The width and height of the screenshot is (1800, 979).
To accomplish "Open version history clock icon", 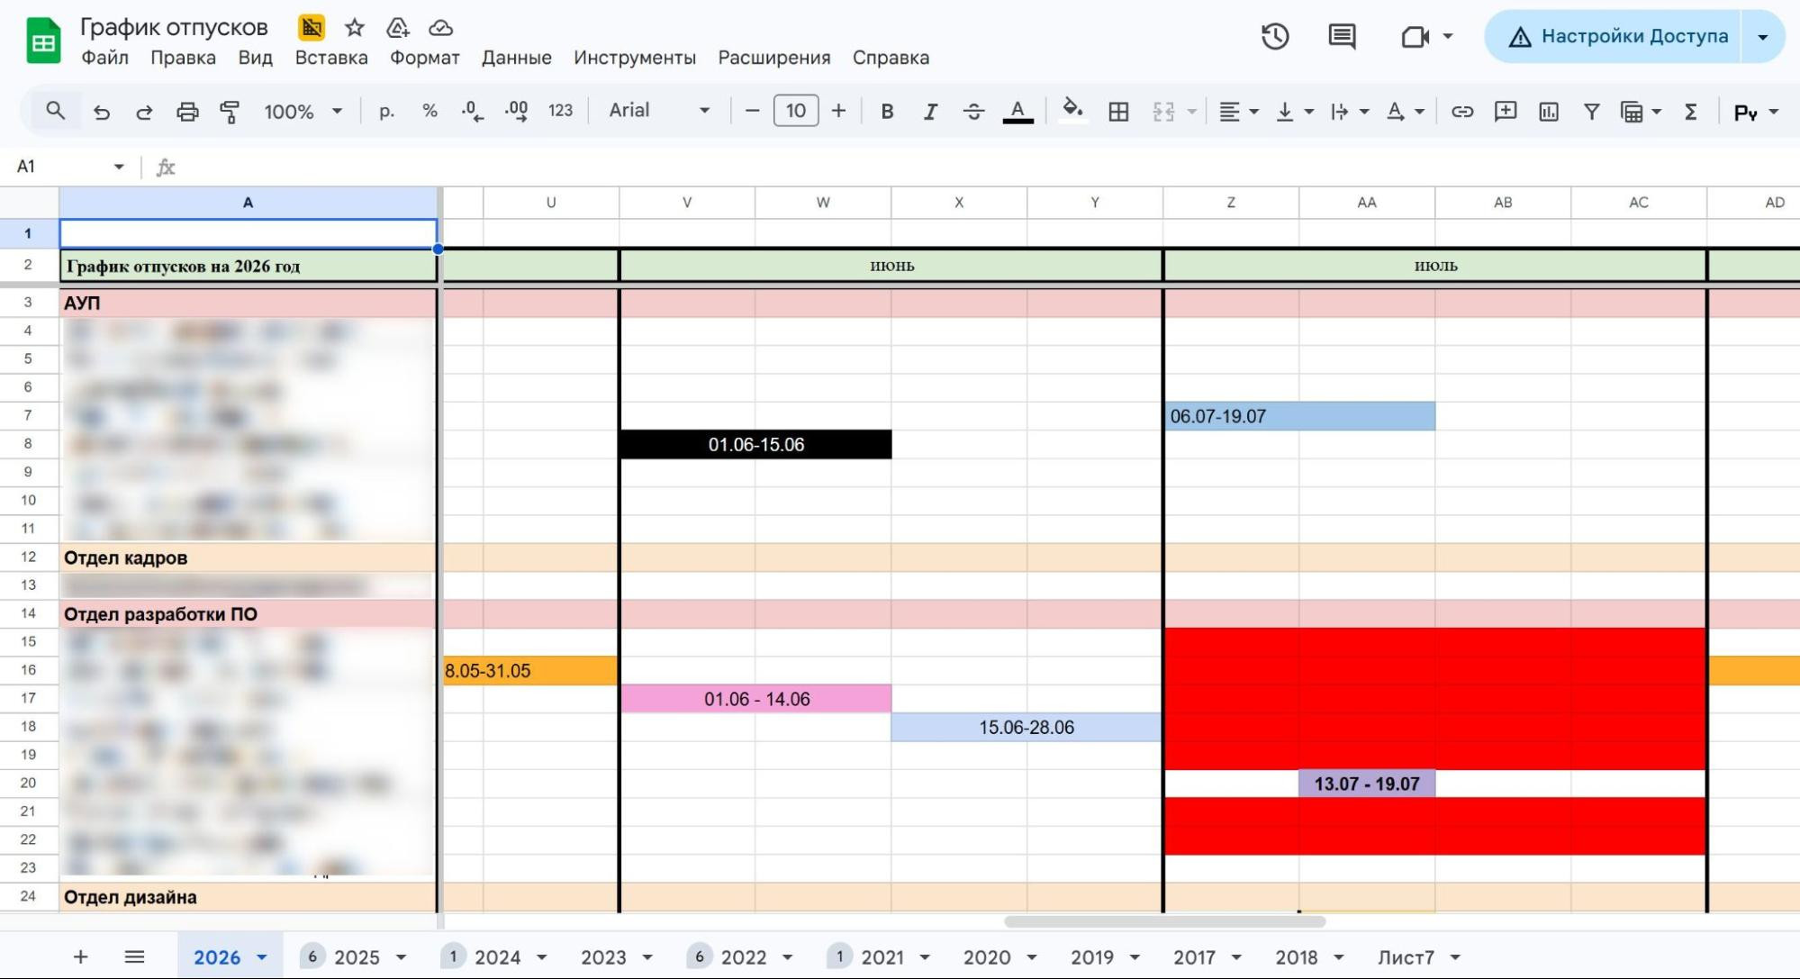I will (1275, 37).
